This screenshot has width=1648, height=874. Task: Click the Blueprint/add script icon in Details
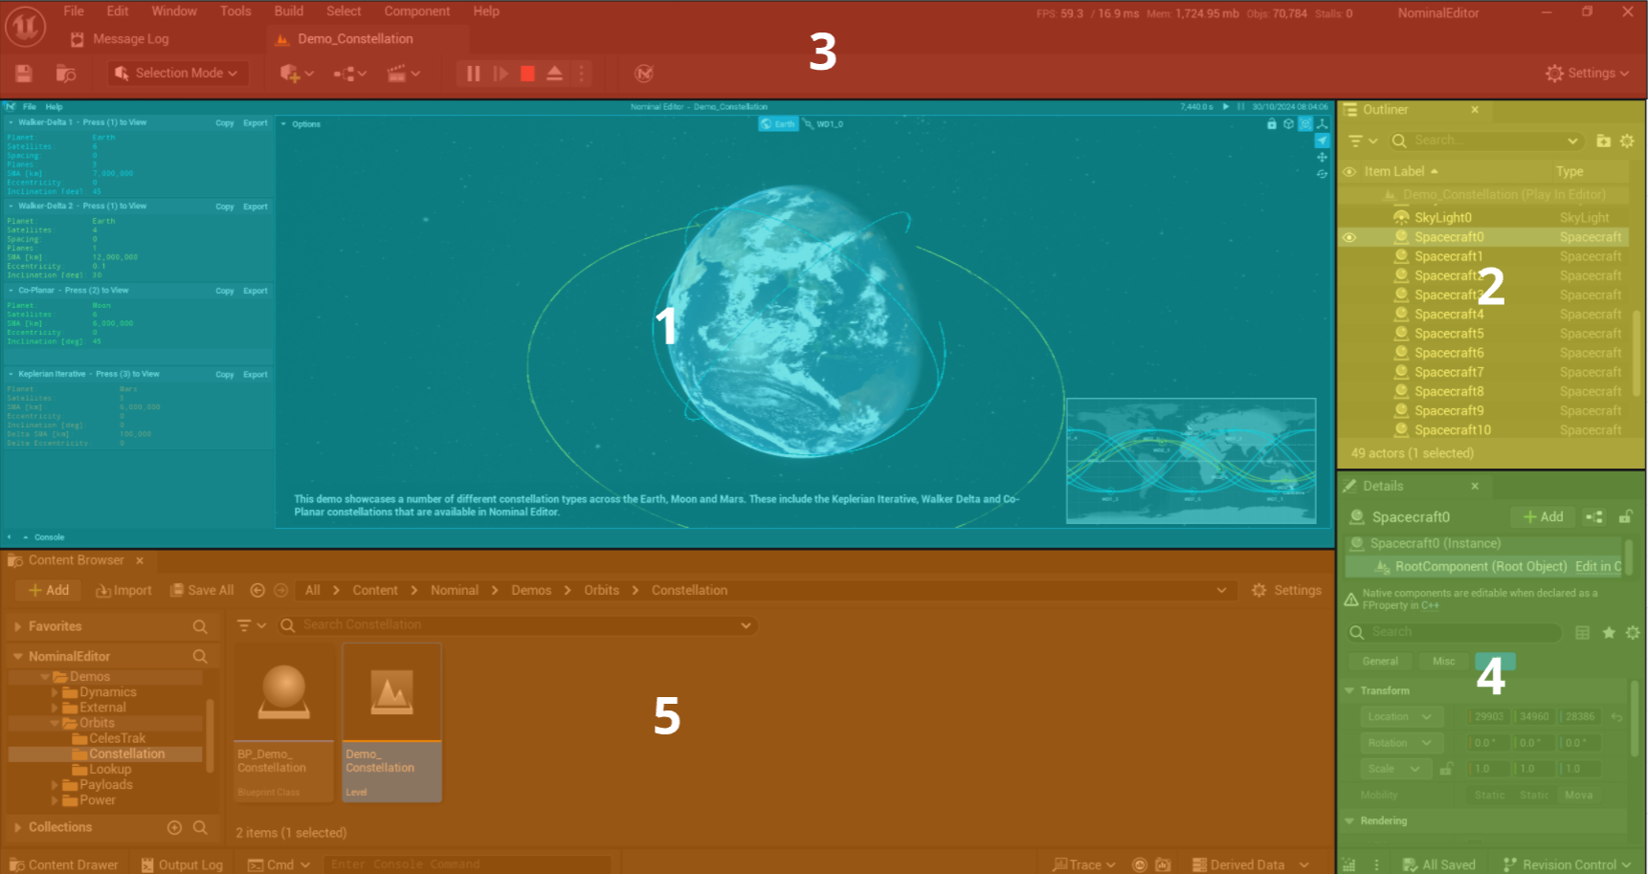pos(1594,516)
